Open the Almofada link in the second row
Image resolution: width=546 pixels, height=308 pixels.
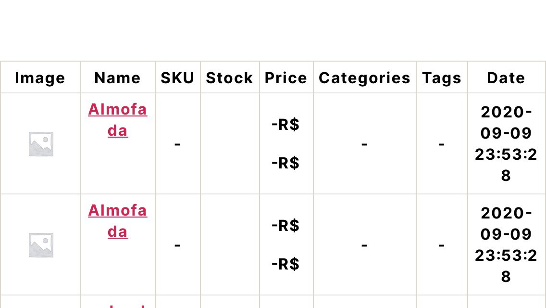[118, 221]
